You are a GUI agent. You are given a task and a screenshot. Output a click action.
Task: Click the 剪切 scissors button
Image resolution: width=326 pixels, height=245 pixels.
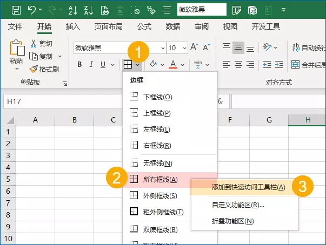tap(42, 44)
